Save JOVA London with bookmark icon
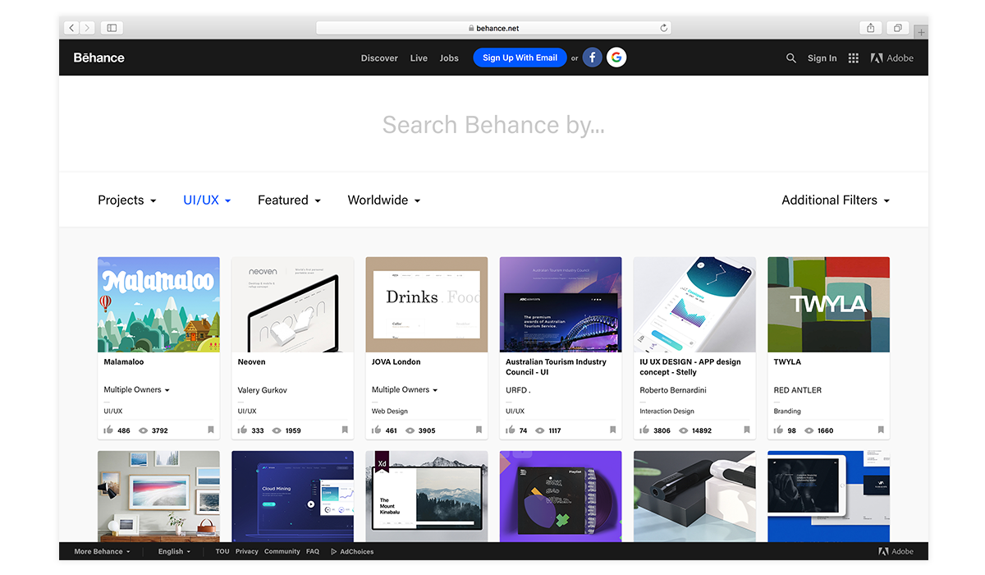 pyautogui.click(x=479, y=430)
